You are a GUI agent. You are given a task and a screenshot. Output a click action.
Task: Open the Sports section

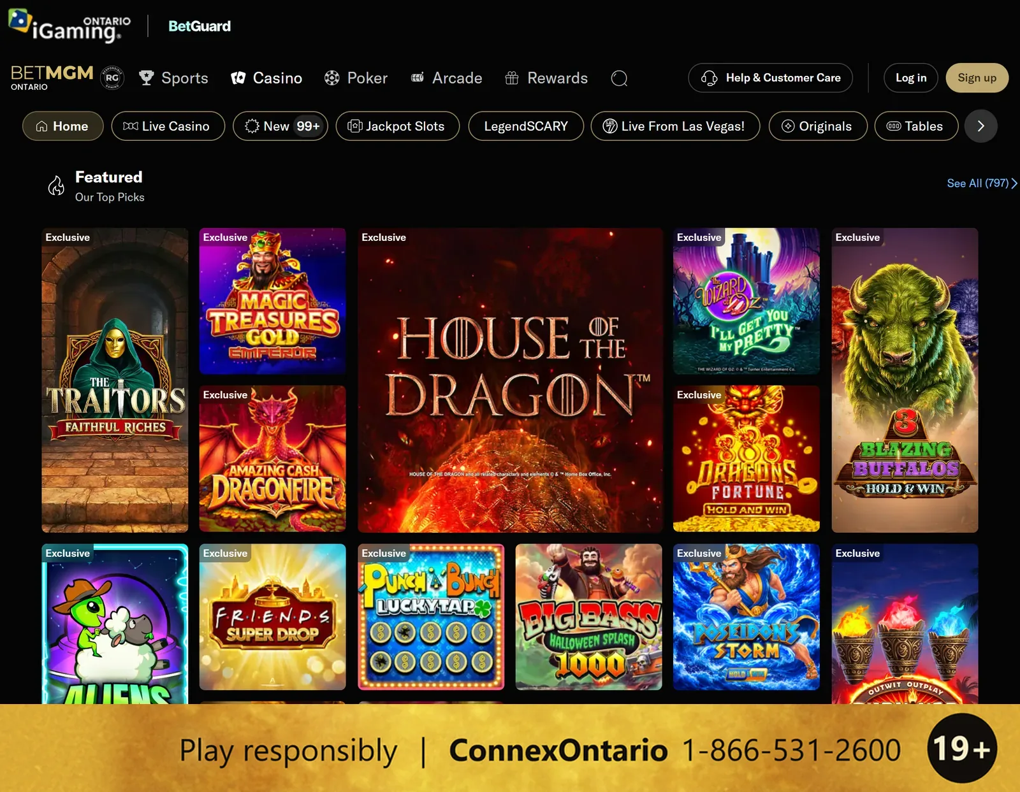tap(173, 78)
